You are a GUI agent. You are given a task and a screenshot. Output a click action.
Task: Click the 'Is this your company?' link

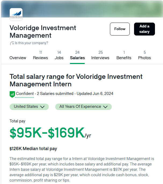(x=31, y=43)
